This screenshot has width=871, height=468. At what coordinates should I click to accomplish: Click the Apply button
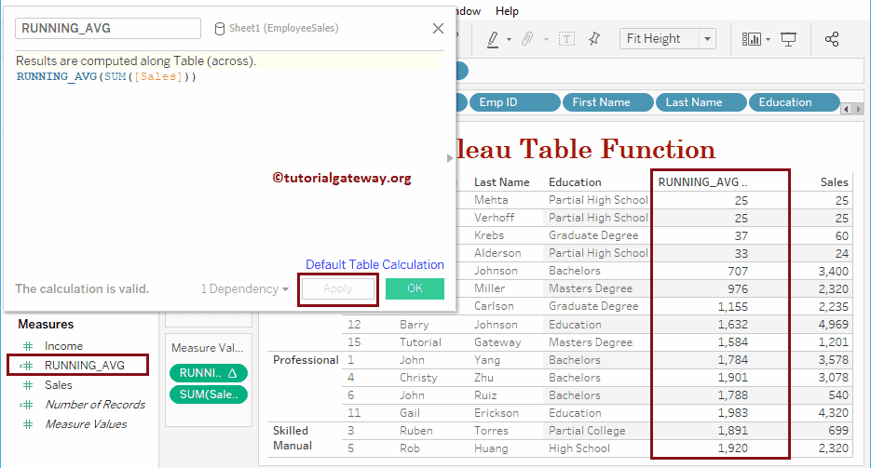point(338,289)
